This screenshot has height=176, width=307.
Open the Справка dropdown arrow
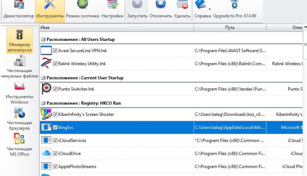pos(210,9)
